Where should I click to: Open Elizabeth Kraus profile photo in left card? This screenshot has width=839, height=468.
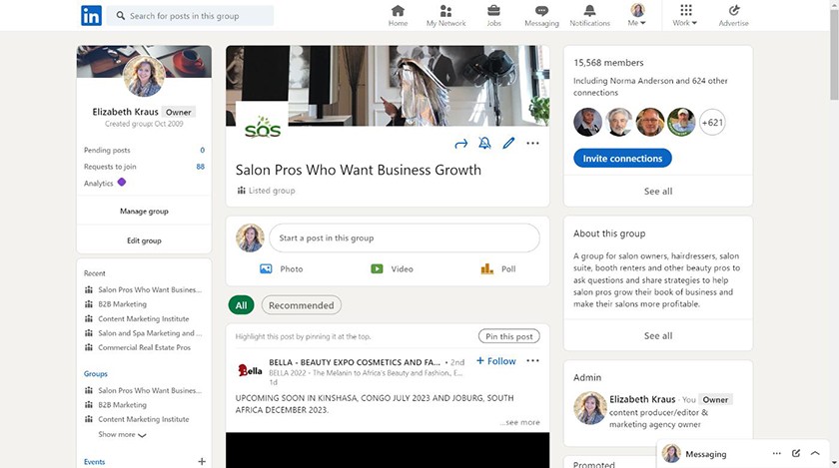144,77
